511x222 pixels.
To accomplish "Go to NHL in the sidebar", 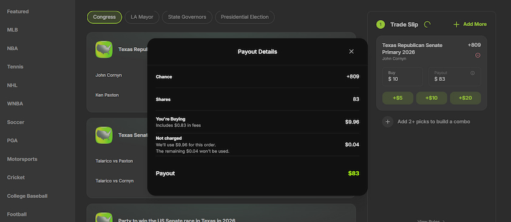I will click(x=12, y=85).
